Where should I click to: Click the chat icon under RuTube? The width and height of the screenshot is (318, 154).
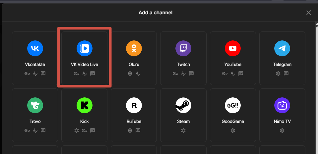(138, 130)
